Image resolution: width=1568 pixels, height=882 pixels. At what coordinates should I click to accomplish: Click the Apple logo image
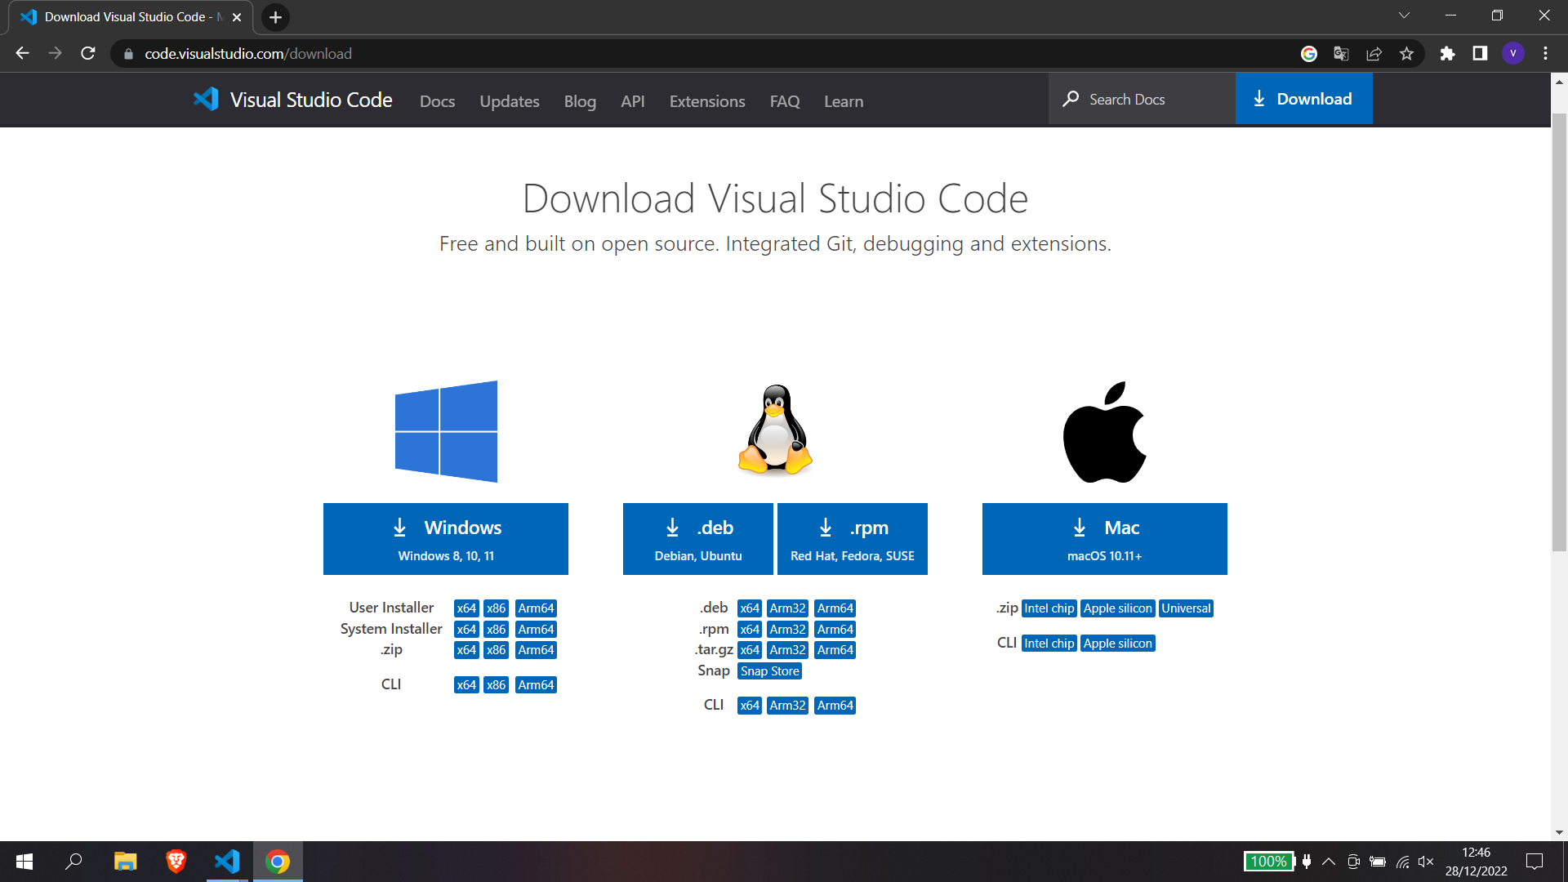pos(1104,431)
